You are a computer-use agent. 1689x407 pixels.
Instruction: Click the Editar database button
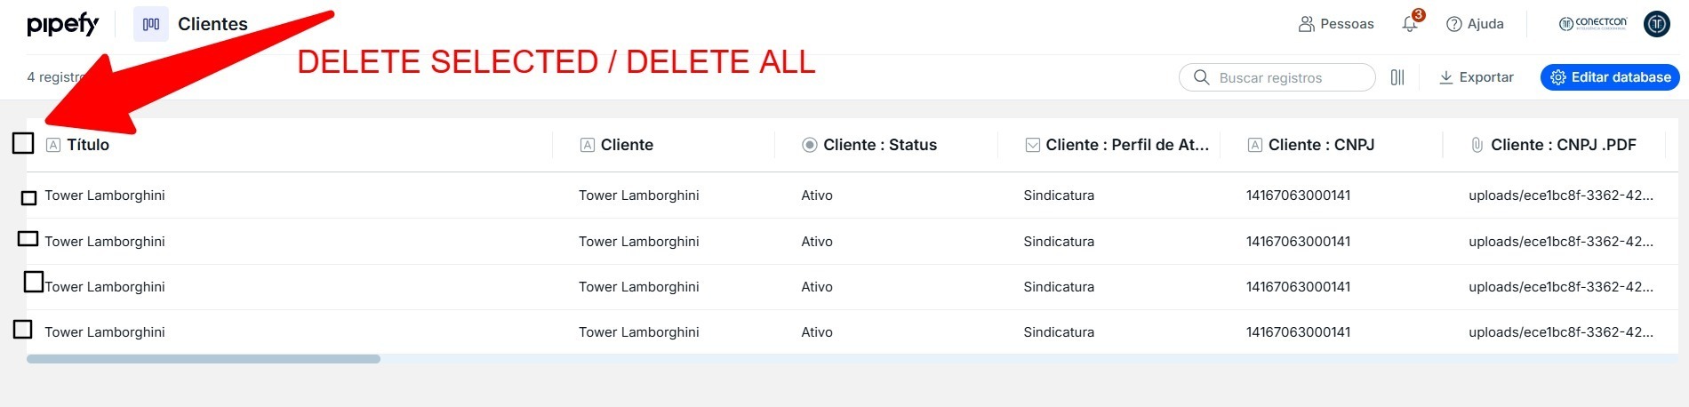[1610, 77]
